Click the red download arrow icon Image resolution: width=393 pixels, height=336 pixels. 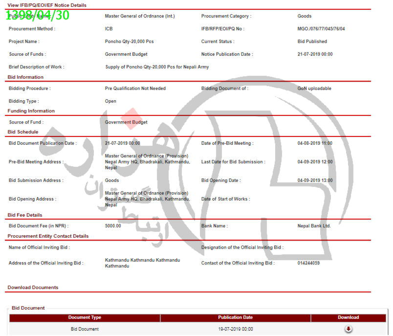coord(348,329)
